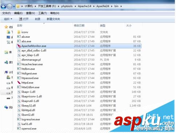176x133 pixels.
Task: Sort by the 修改日期 column header
Action: point(79,26)
